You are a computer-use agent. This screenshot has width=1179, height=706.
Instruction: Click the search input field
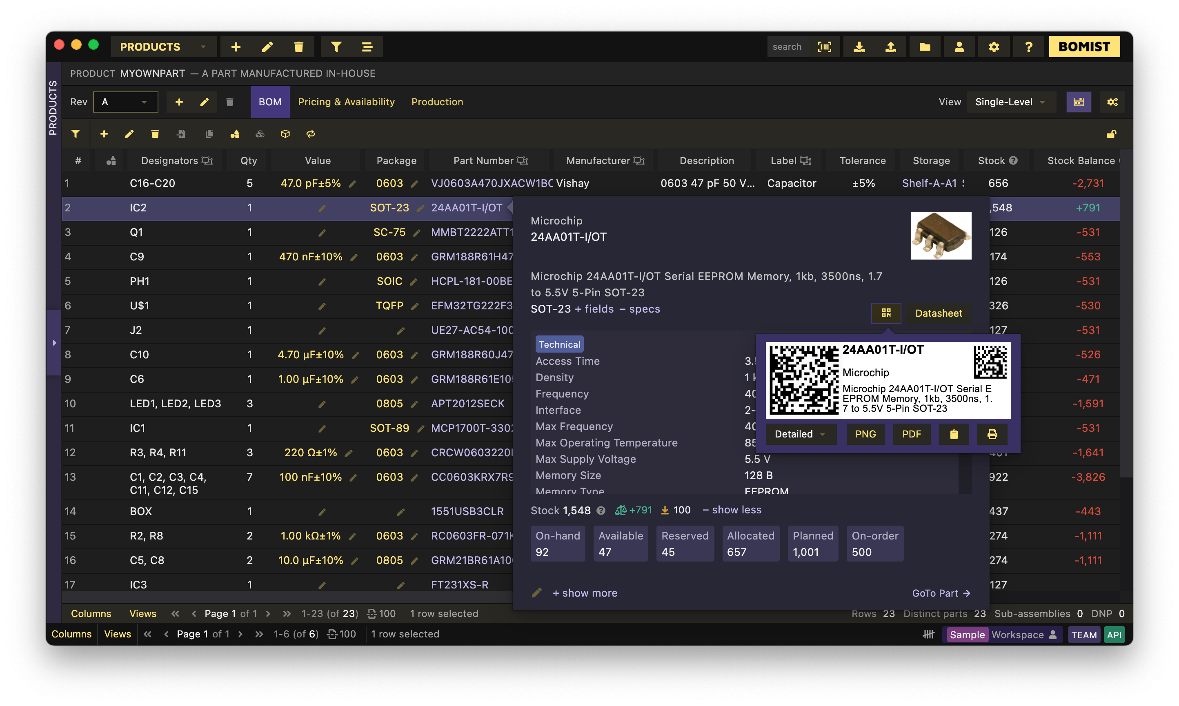coord(788,47)
